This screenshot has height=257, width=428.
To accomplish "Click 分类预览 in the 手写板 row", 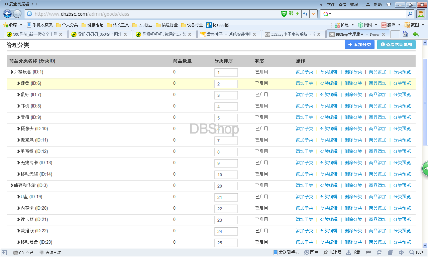I will click(x=402, y=151).
